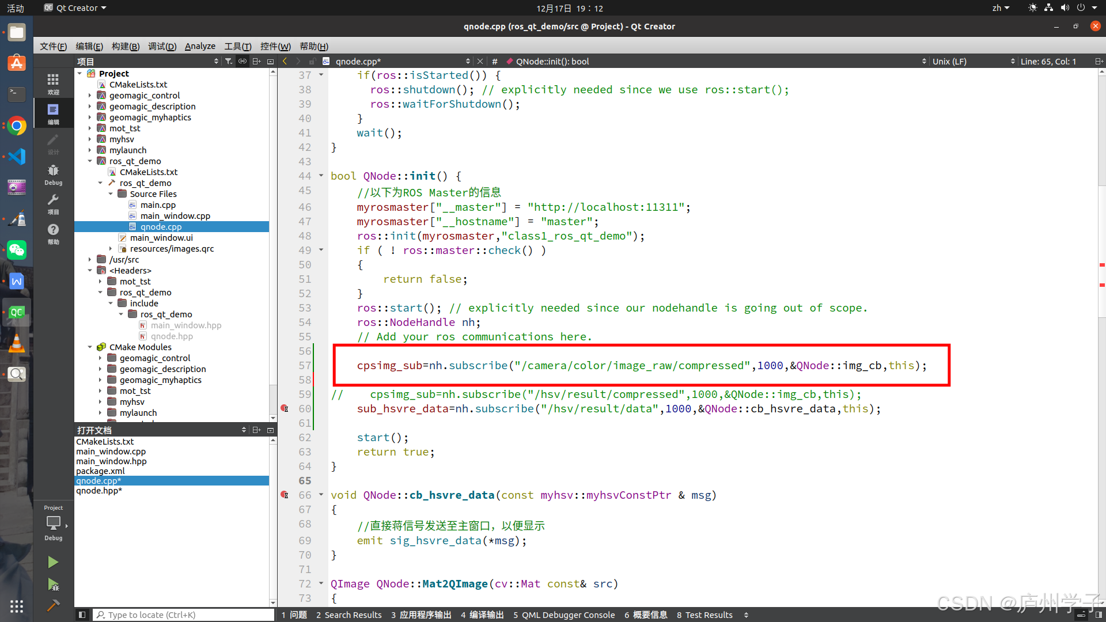Start debugging with the Run-Debug icon
The width and height of the screenshot is (1106, 622).
(53, 585)
